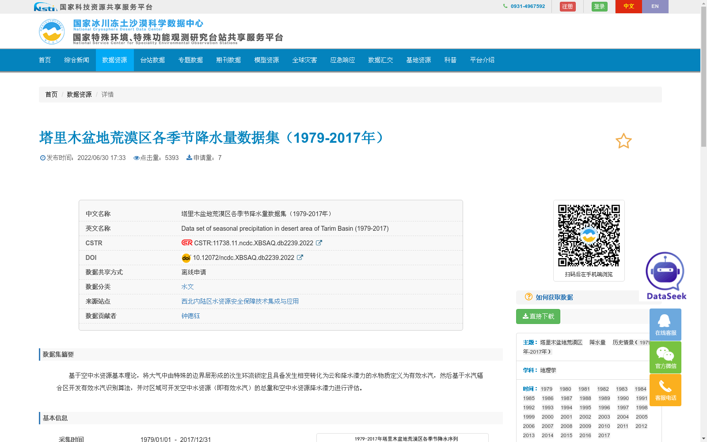The height and width of the screenshot is (442, 707).
Task: Open the CSTR:11738.11.ncdc.XBSAQ.db2239.2022 link
Action: (x=254, y=243)
